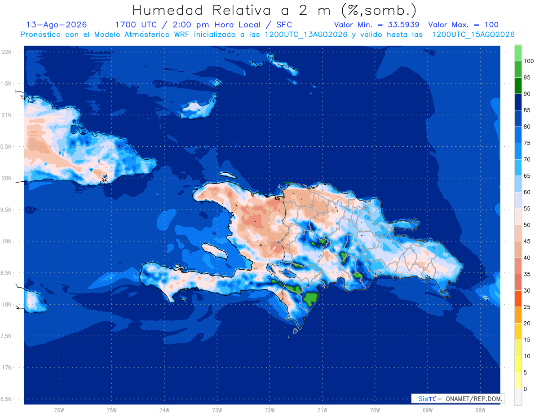Select the pale pink swatch between 50 and 55
This screenshot has height=416, width=539.
pyautogui.click(x=518, y=217)
